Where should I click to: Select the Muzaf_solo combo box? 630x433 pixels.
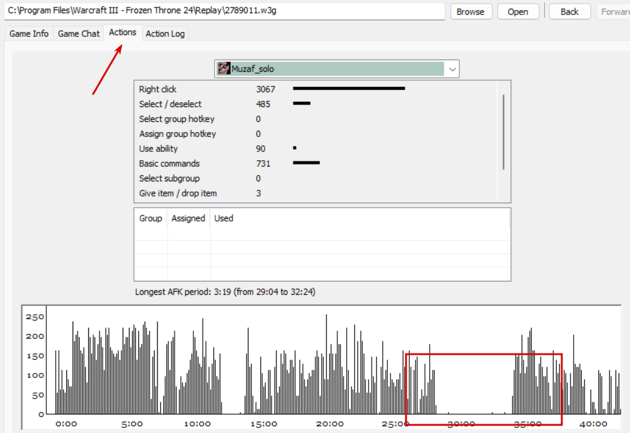point(337,69)
